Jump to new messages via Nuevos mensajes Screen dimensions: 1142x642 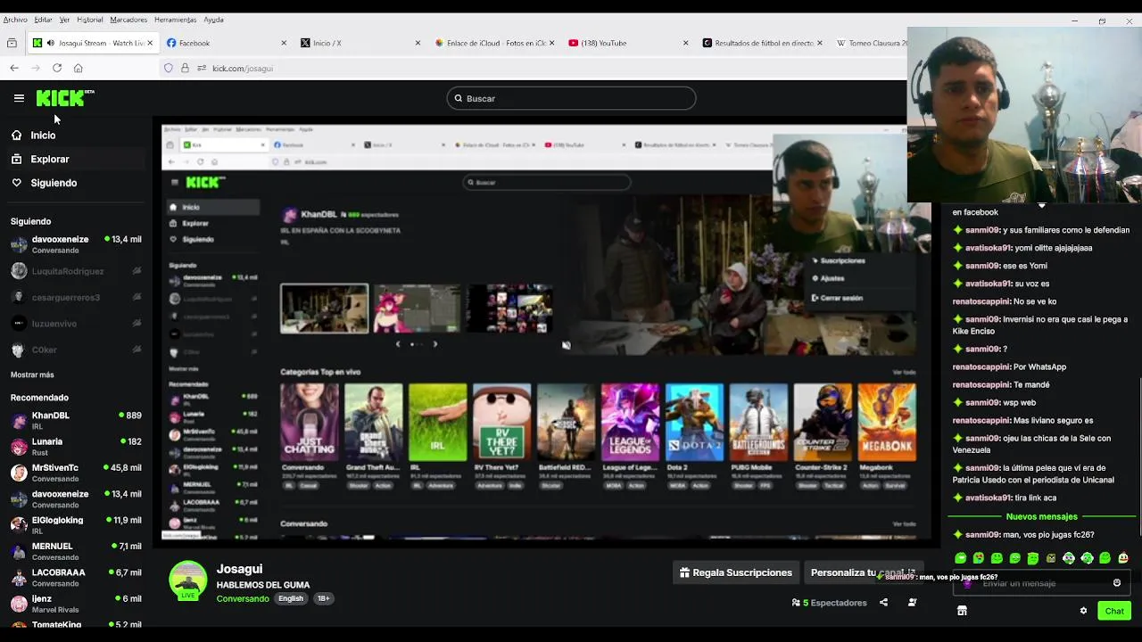1041,516
